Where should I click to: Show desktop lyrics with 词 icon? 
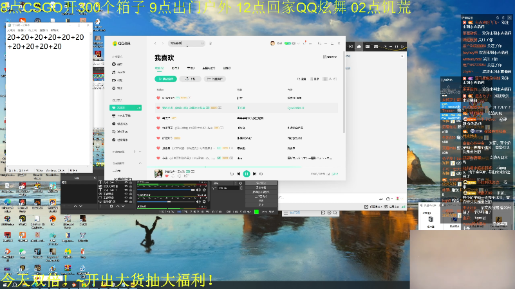pyautogui.click(x=329, y=174)
